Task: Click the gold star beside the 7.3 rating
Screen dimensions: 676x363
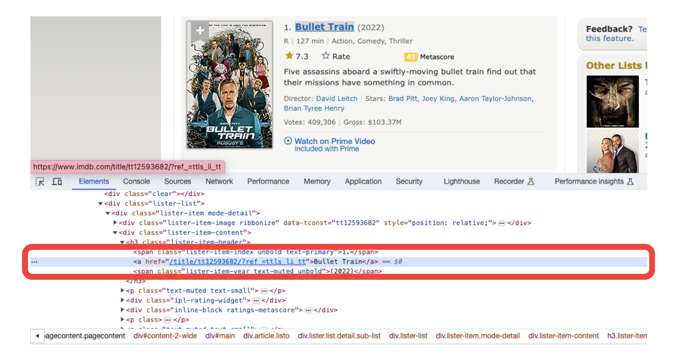Action: click(x=289, y=55)
